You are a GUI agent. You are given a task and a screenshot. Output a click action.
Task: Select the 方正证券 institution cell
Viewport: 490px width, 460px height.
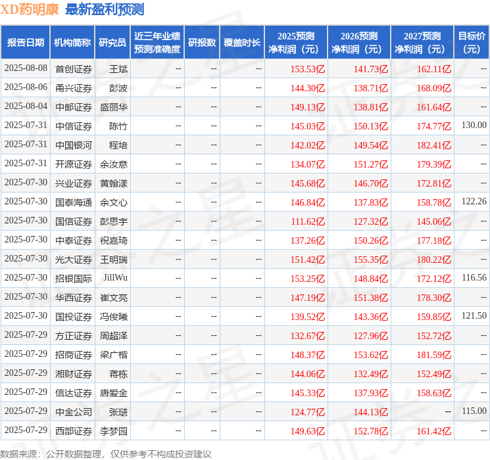pyautogui.click(x=74, y=336)
